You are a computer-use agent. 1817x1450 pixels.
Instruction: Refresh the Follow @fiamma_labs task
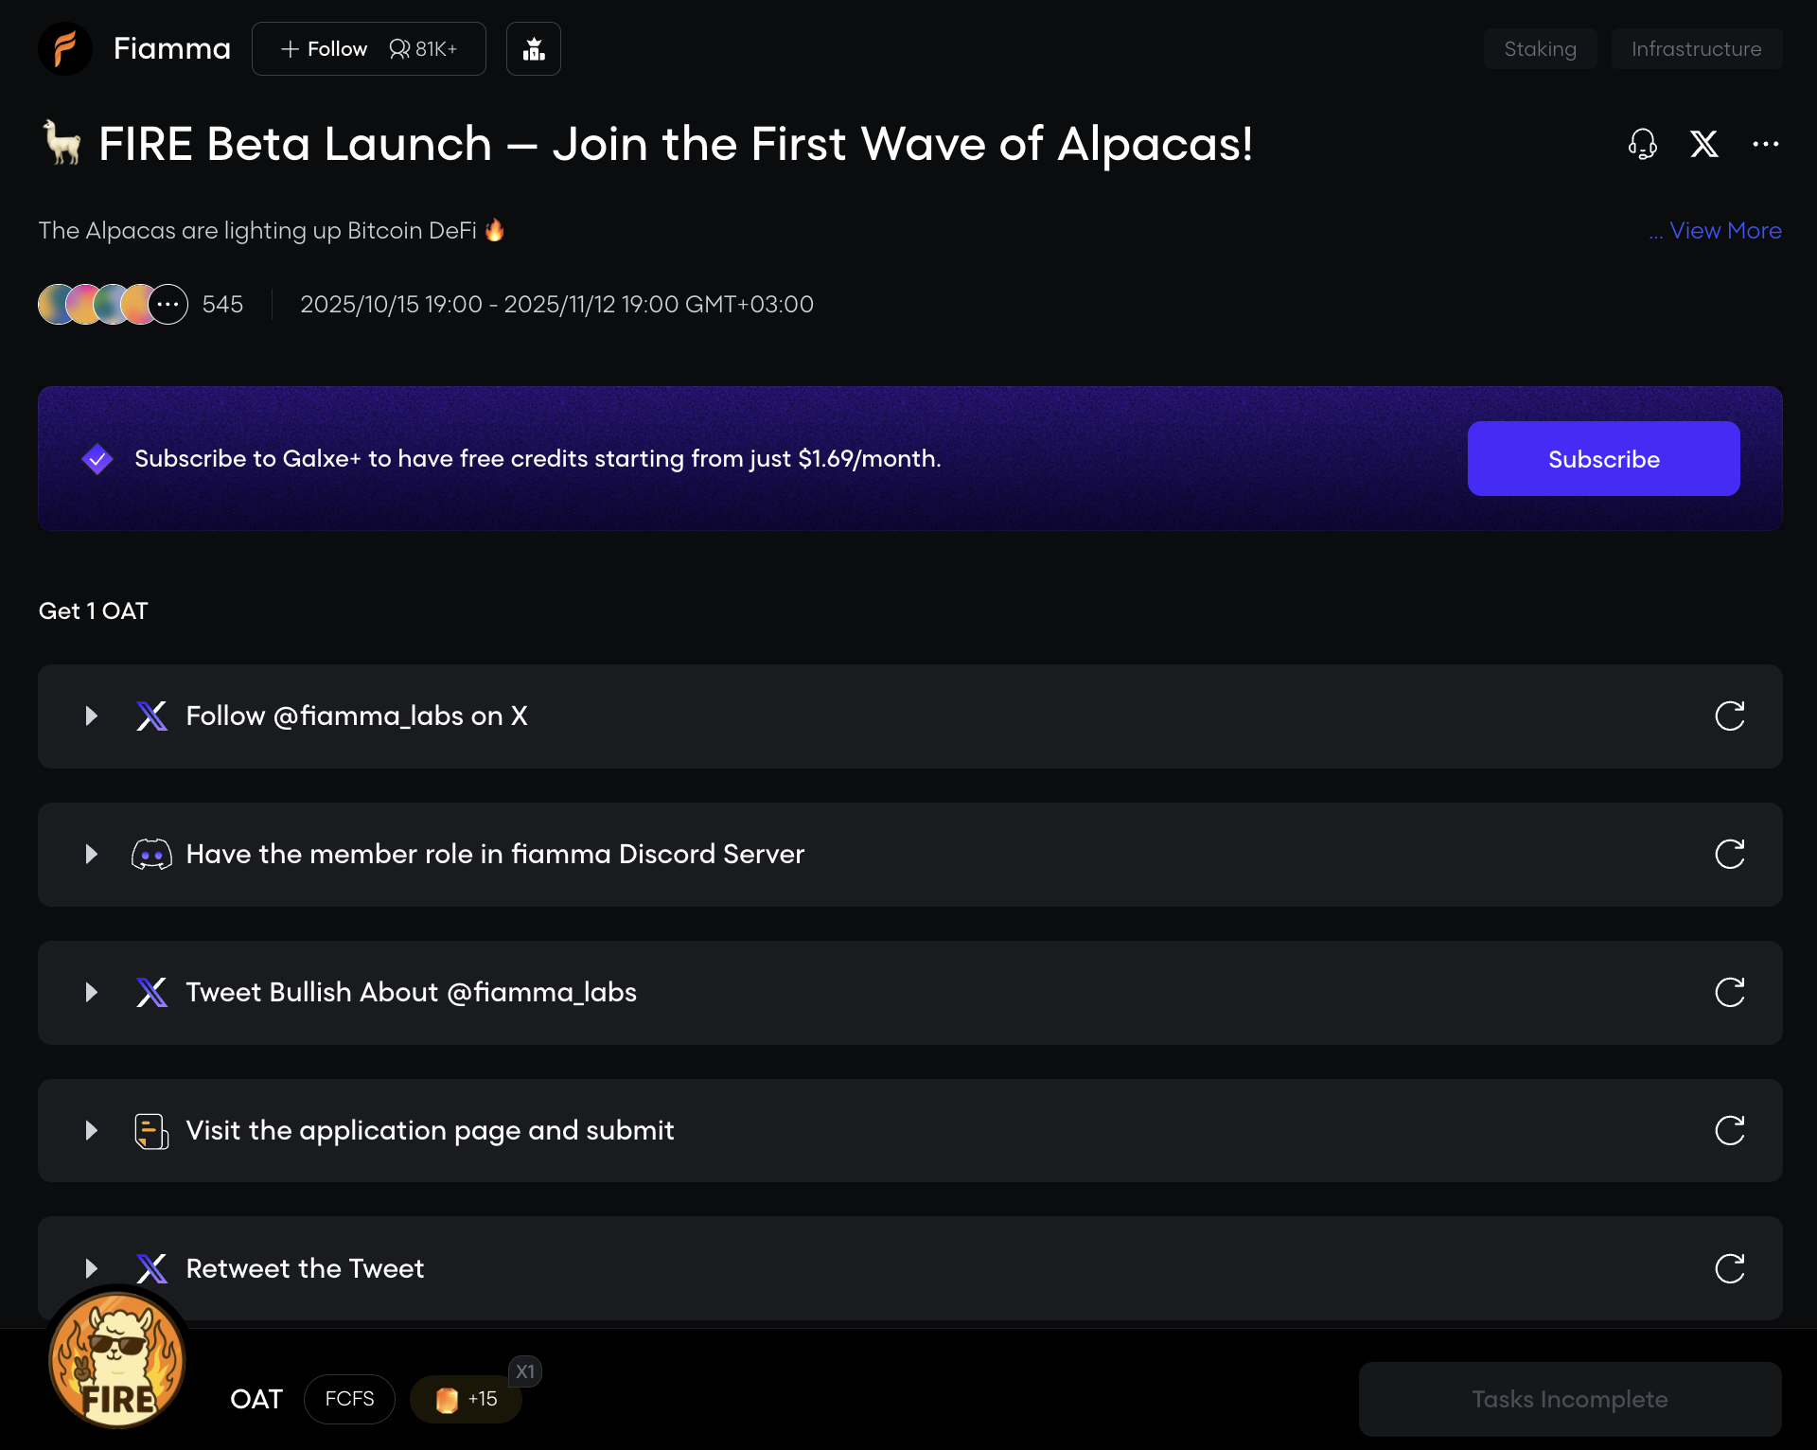(x=1729, y=716)
